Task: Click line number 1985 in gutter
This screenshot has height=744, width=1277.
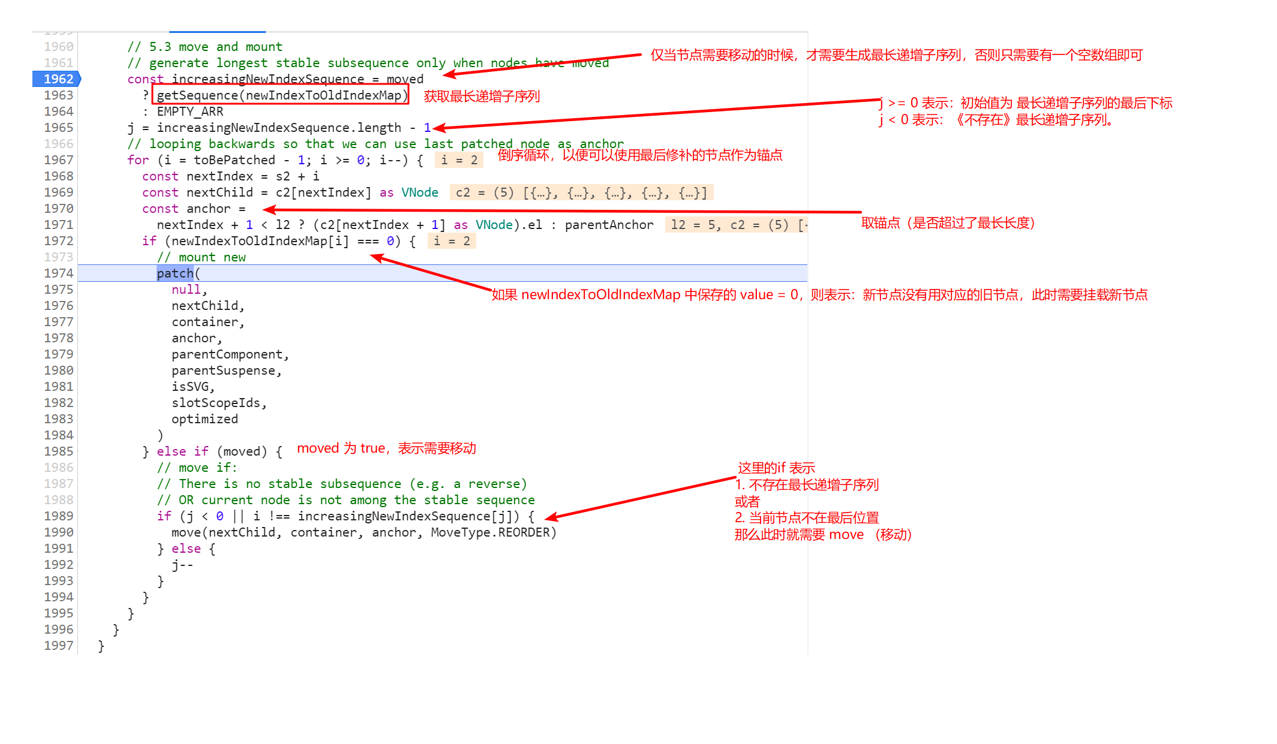Action: click(x=58, y=451)
